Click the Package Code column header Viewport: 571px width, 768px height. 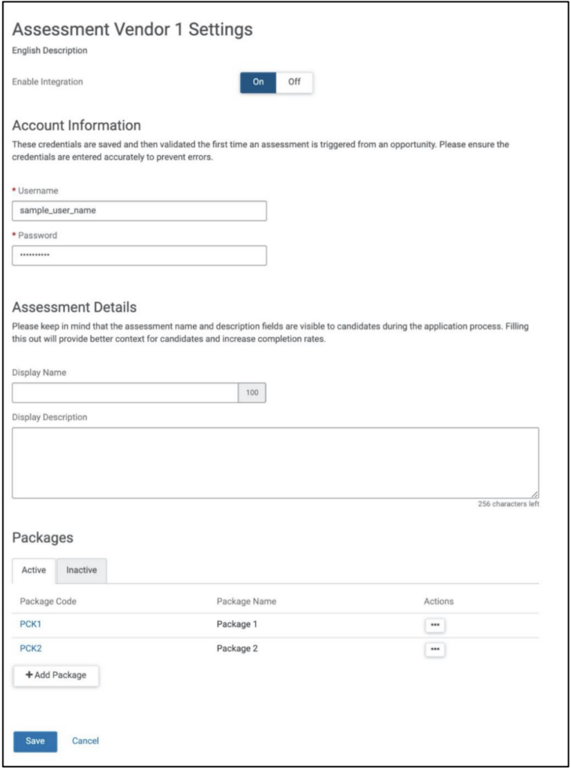(48, 601)
